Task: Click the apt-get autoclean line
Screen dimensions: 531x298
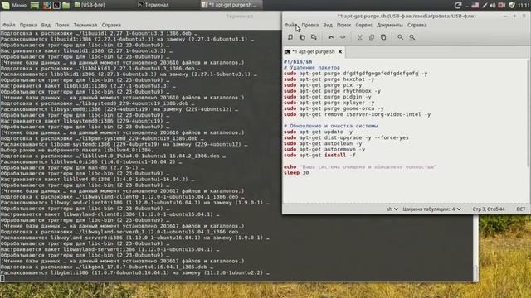Action: click(323, 143)
